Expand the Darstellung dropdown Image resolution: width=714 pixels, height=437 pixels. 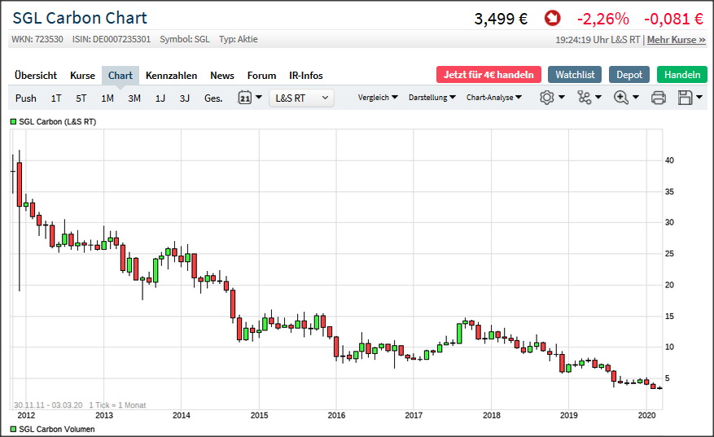point(431,98)
